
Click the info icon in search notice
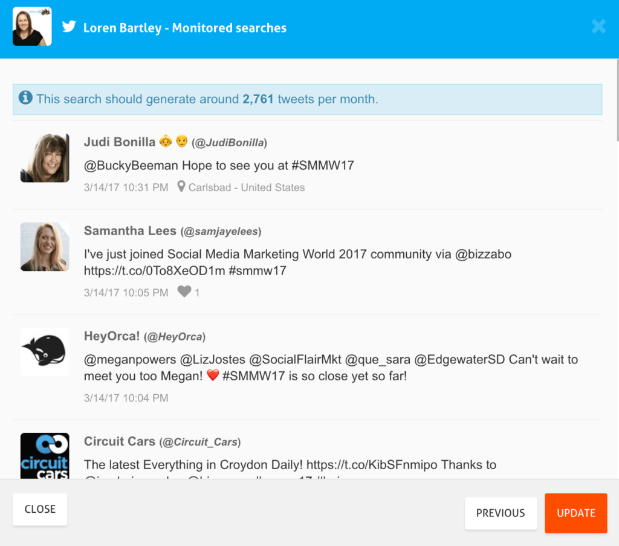(25, 98)
